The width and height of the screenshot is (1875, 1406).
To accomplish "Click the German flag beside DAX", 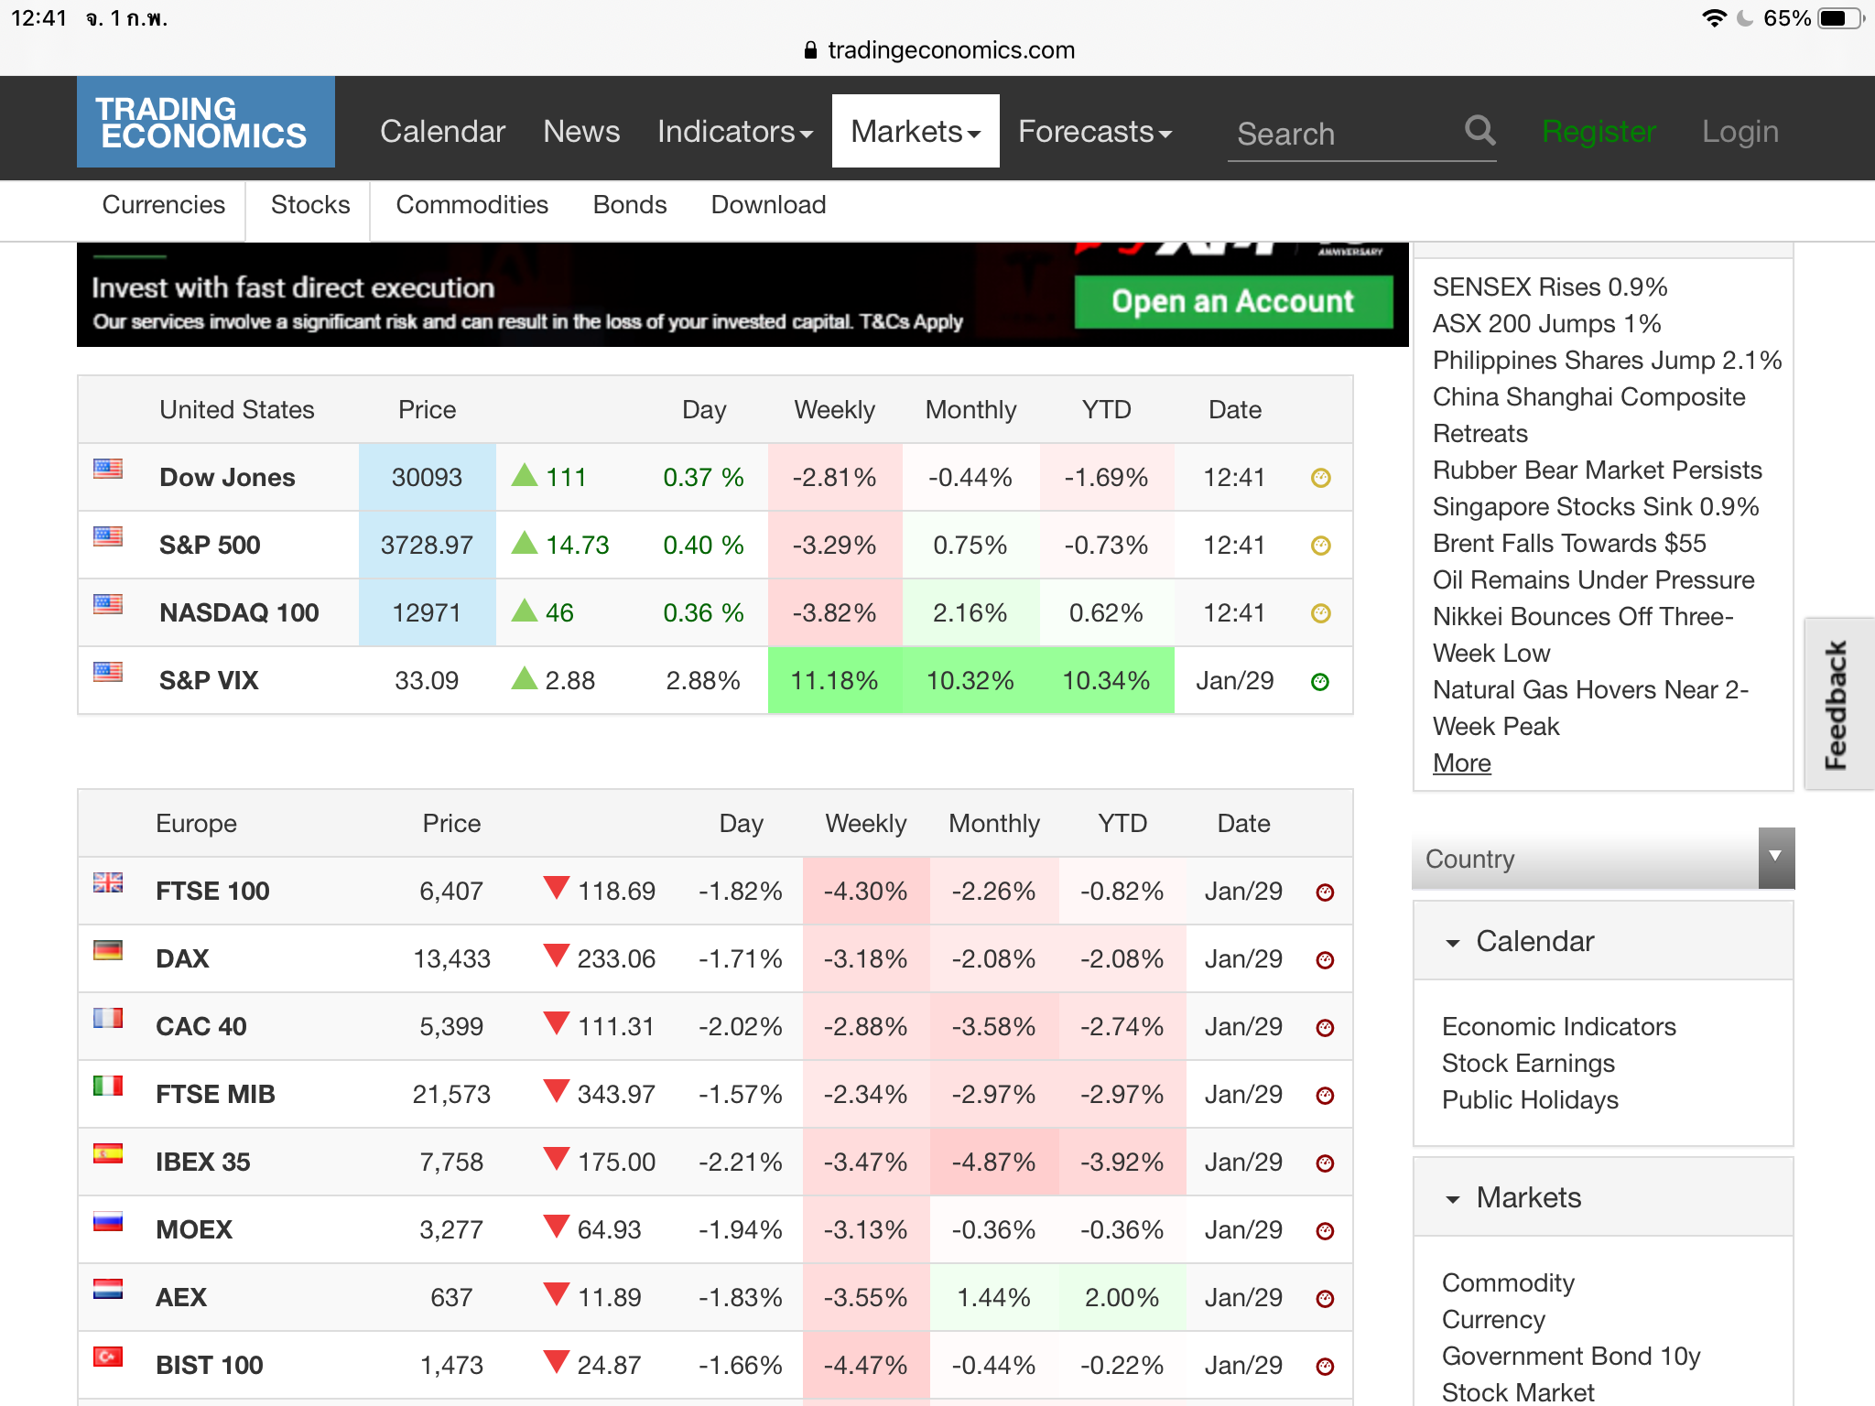I will (108, 951).
